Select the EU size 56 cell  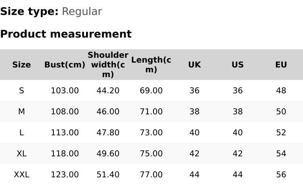281,174
